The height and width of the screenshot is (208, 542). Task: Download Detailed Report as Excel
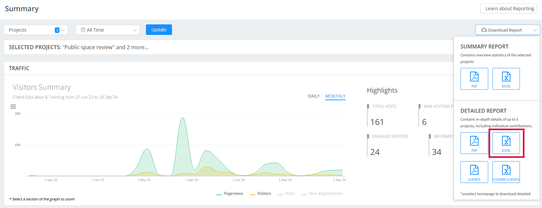point(506,143)
